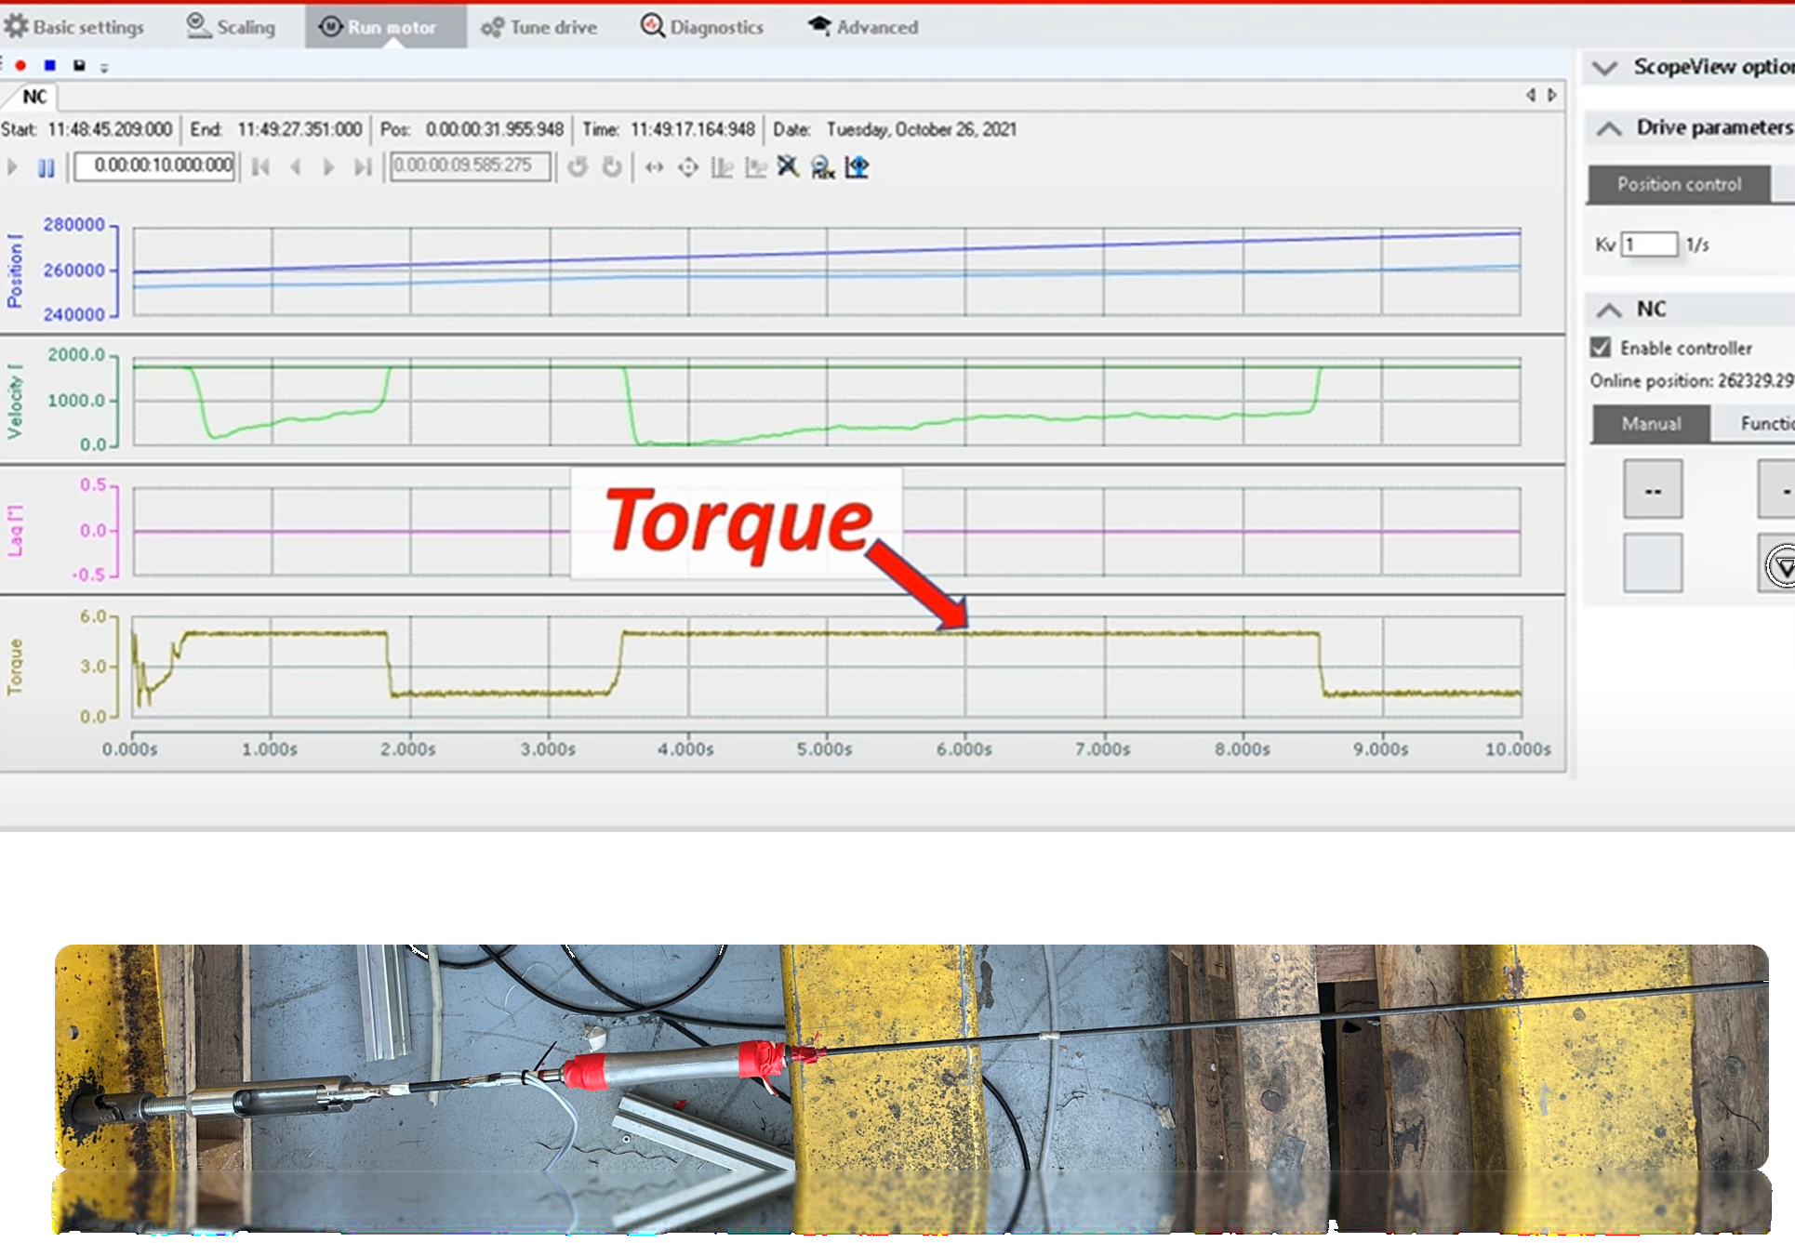Click the Velocity axis label
1795x1243 pixels.
[15, 401]
